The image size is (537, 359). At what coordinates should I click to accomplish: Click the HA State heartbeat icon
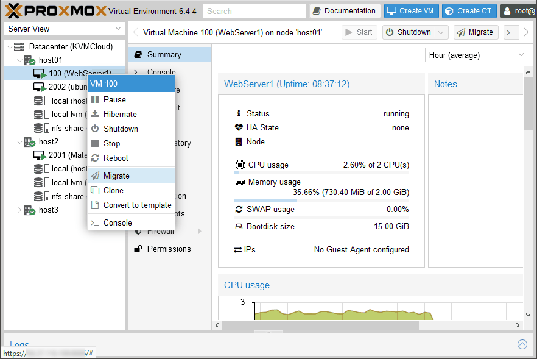(x=239, y=128)
